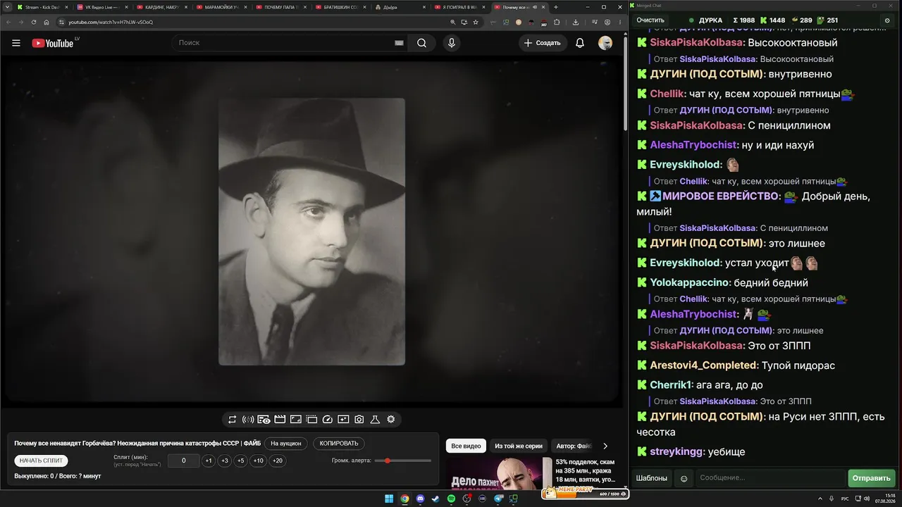This screenshot has height=507, width=902.
Task: Take a screenshot with the camera icon
Action: [x=359, y=420]
